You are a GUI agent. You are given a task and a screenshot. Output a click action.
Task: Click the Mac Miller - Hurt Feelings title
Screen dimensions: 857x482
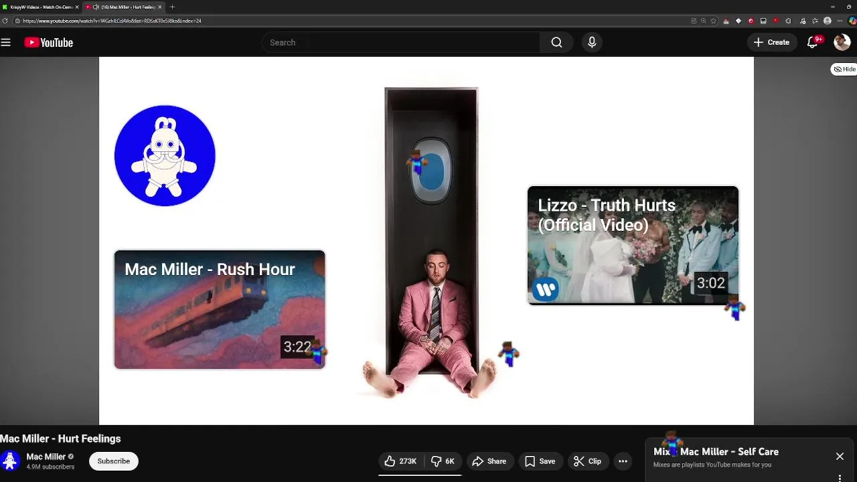(x=60, y=438)
